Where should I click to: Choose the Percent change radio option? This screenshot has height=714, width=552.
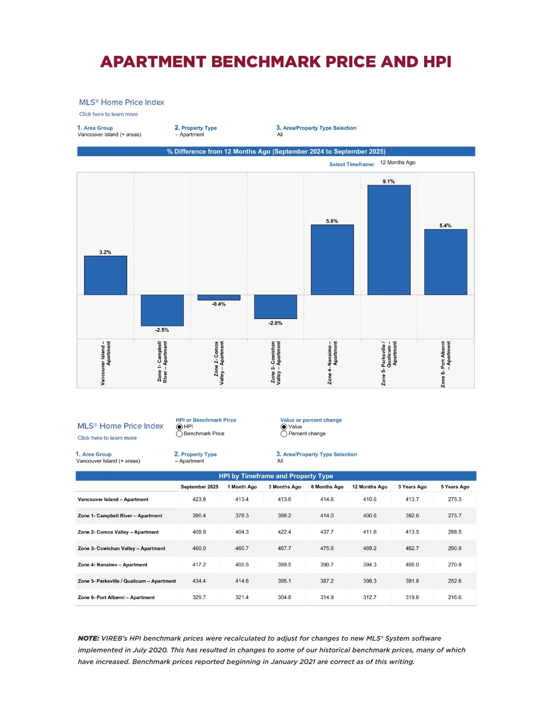coord(284,434)
